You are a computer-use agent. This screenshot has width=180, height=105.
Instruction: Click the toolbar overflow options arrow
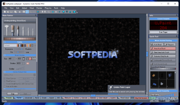(77, 13)
